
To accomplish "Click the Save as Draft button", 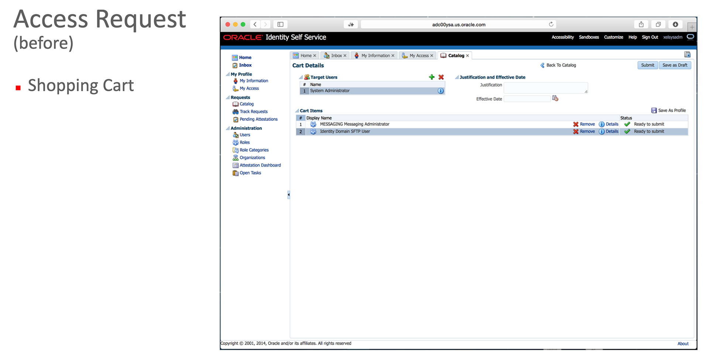I will click(675, 65).
